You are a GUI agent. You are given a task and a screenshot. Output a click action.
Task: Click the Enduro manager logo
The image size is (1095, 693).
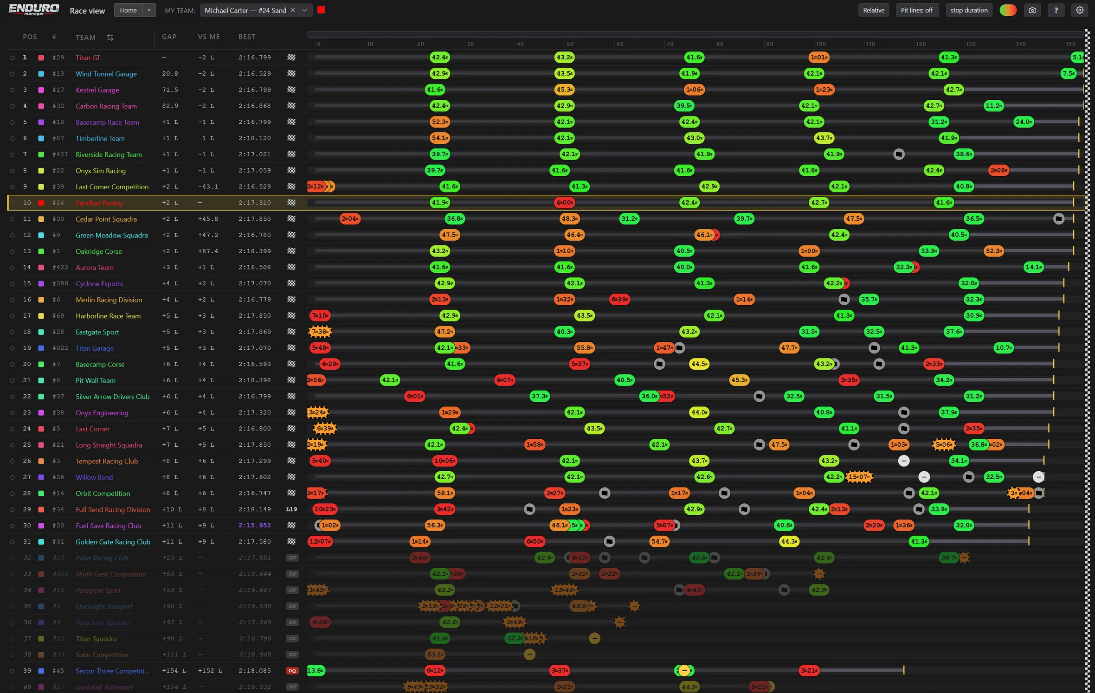[34, 10]
